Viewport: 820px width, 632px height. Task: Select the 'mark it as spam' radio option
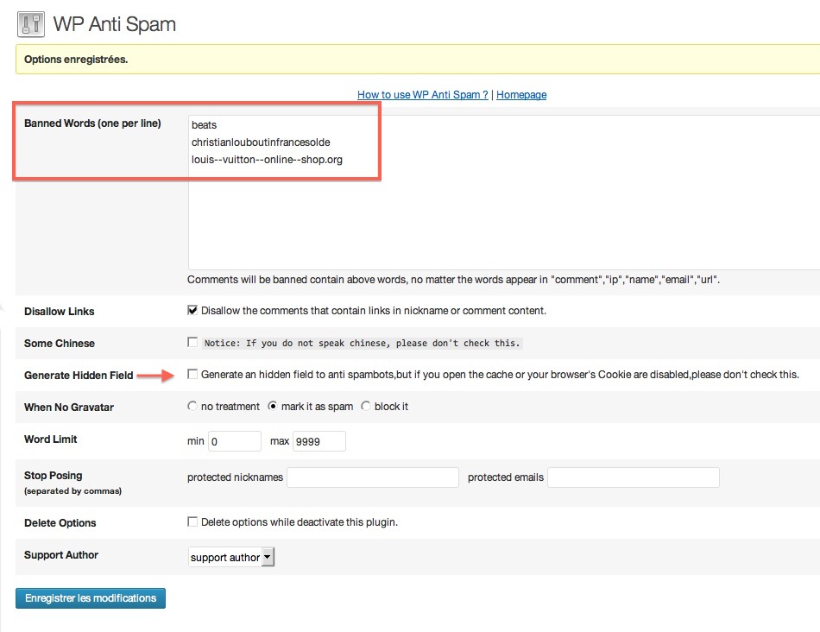tap(273, 406)
